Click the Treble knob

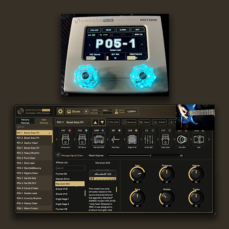point(196,197)
